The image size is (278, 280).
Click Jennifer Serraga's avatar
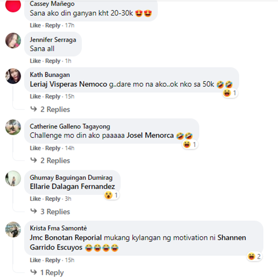13,40
